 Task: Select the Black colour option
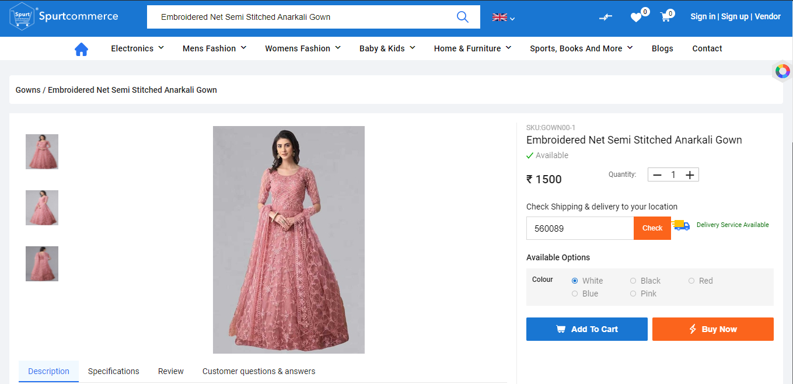point(633,281)
